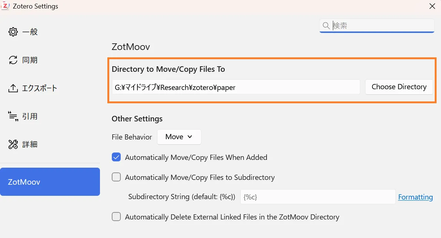The height and width of the screenshot is (238, 441).
Task: Click the Zotero logo in title bar
Action: pyautogui.click(x=6, y=6)
